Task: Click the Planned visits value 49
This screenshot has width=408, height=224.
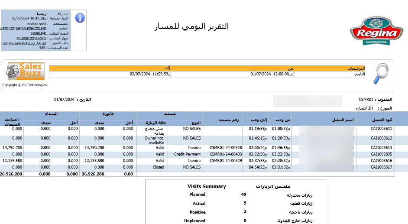Action: (243, 195)
